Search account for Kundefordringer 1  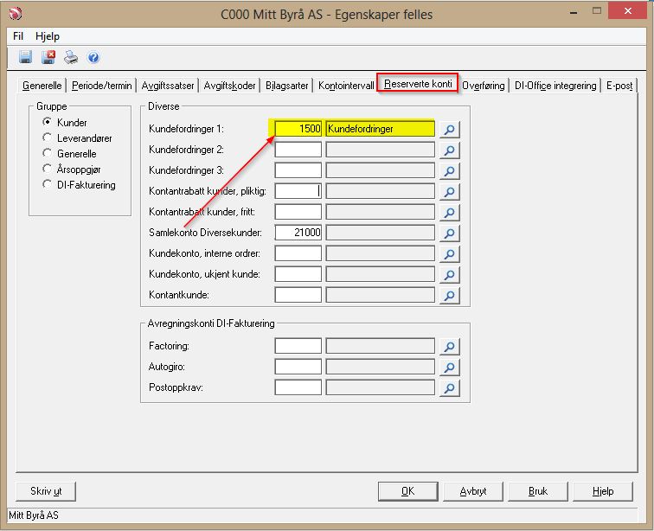point(450,130)
